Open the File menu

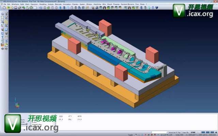click(x=4, y=4)
